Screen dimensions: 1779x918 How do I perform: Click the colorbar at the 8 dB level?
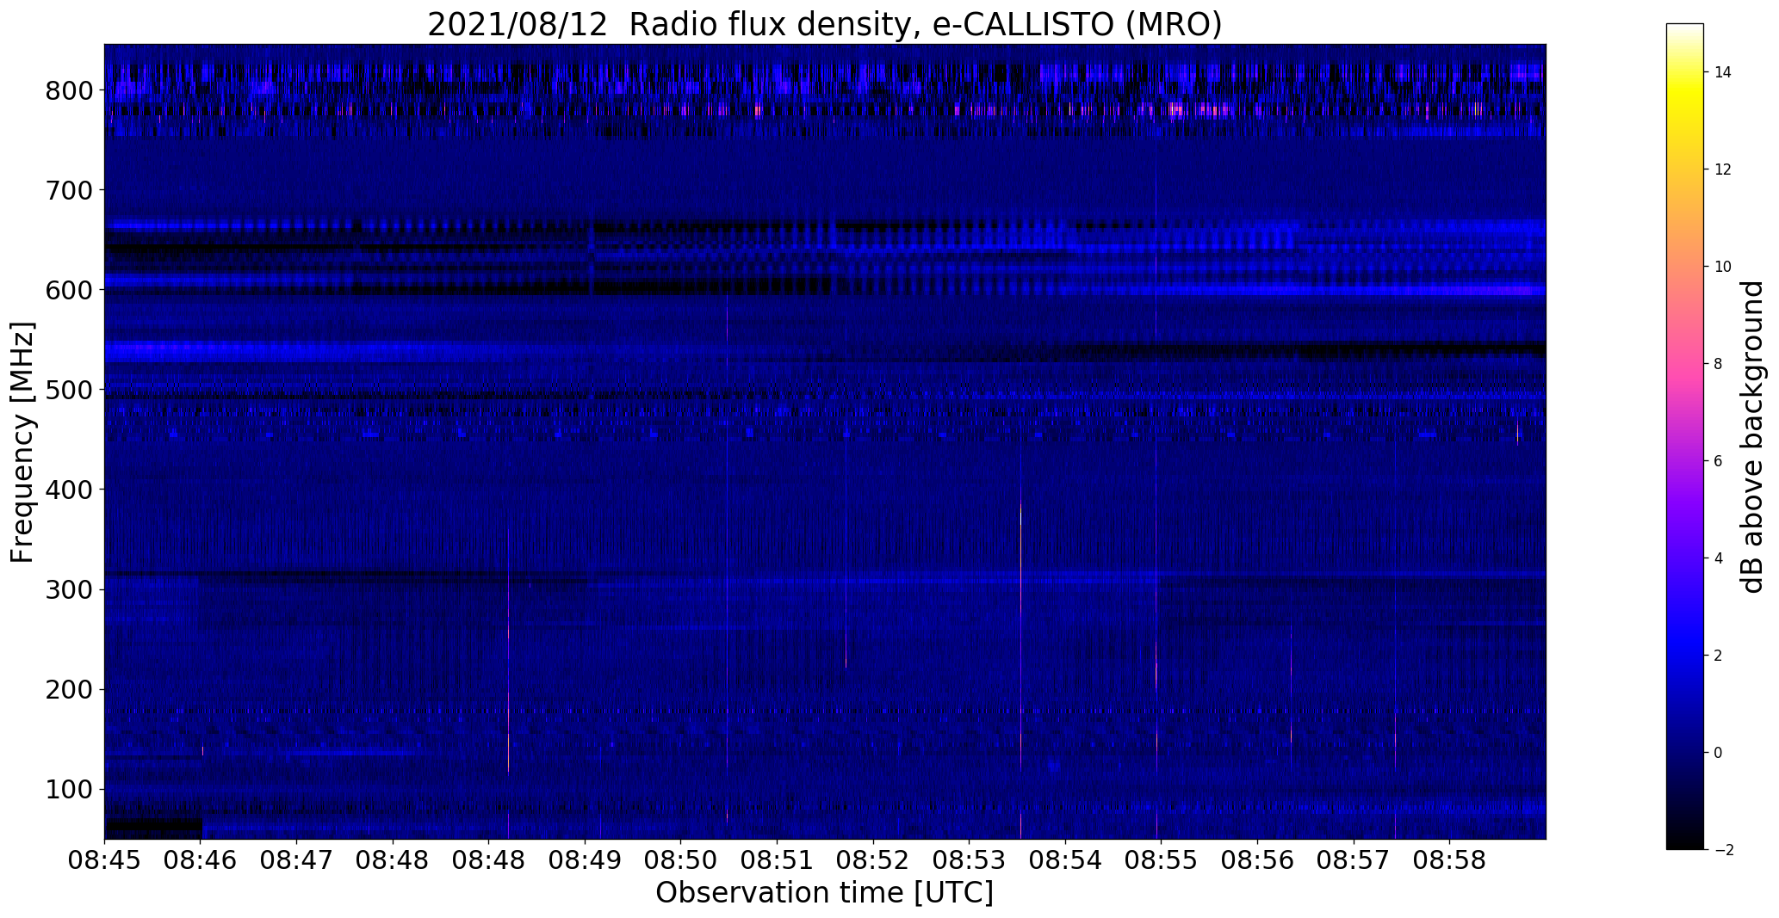[x=1685, y=364]
